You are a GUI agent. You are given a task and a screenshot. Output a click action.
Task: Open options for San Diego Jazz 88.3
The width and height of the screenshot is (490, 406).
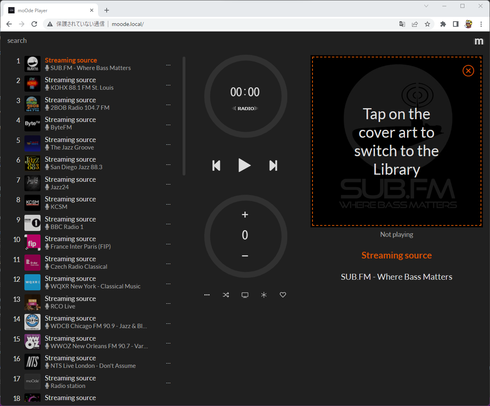click(168, 164)
